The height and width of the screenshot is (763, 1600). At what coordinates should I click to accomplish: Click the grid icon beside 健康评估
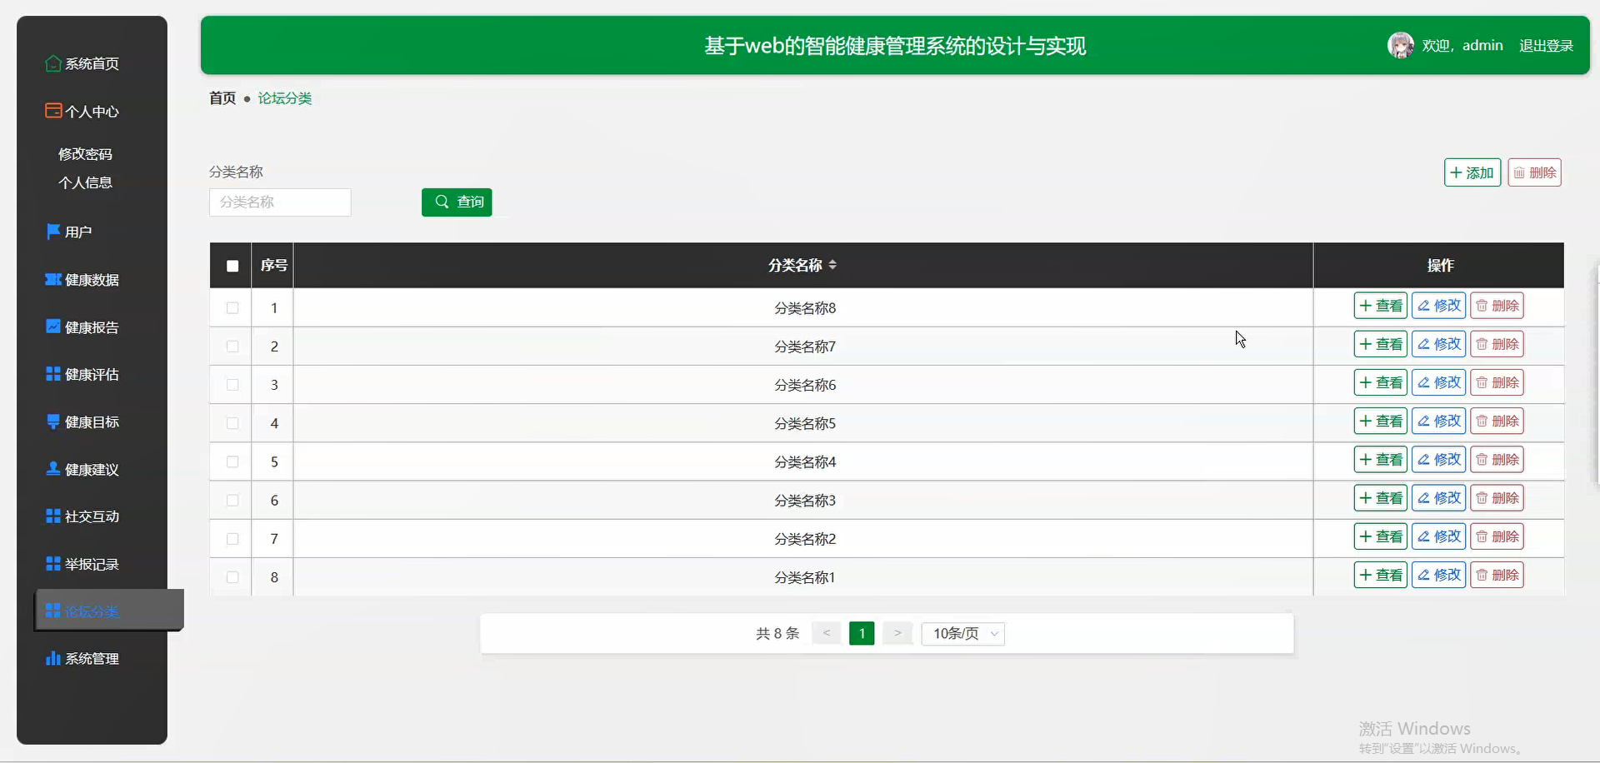coord(53,374)
